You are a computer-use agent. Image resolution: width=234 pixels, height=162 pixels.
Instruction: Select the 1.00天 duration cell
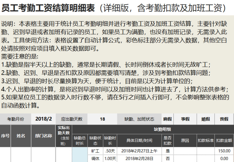click(110, 158)
